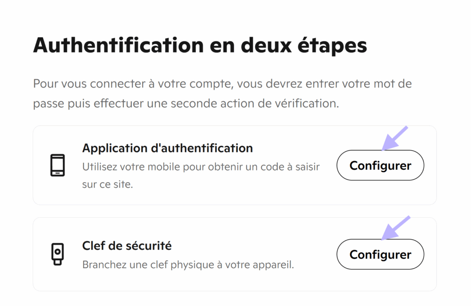Image resolution: width=471 pixels, height=306 pixels.
Task: Click the purple arrow above the second Configurer
Action: (394, 227)
